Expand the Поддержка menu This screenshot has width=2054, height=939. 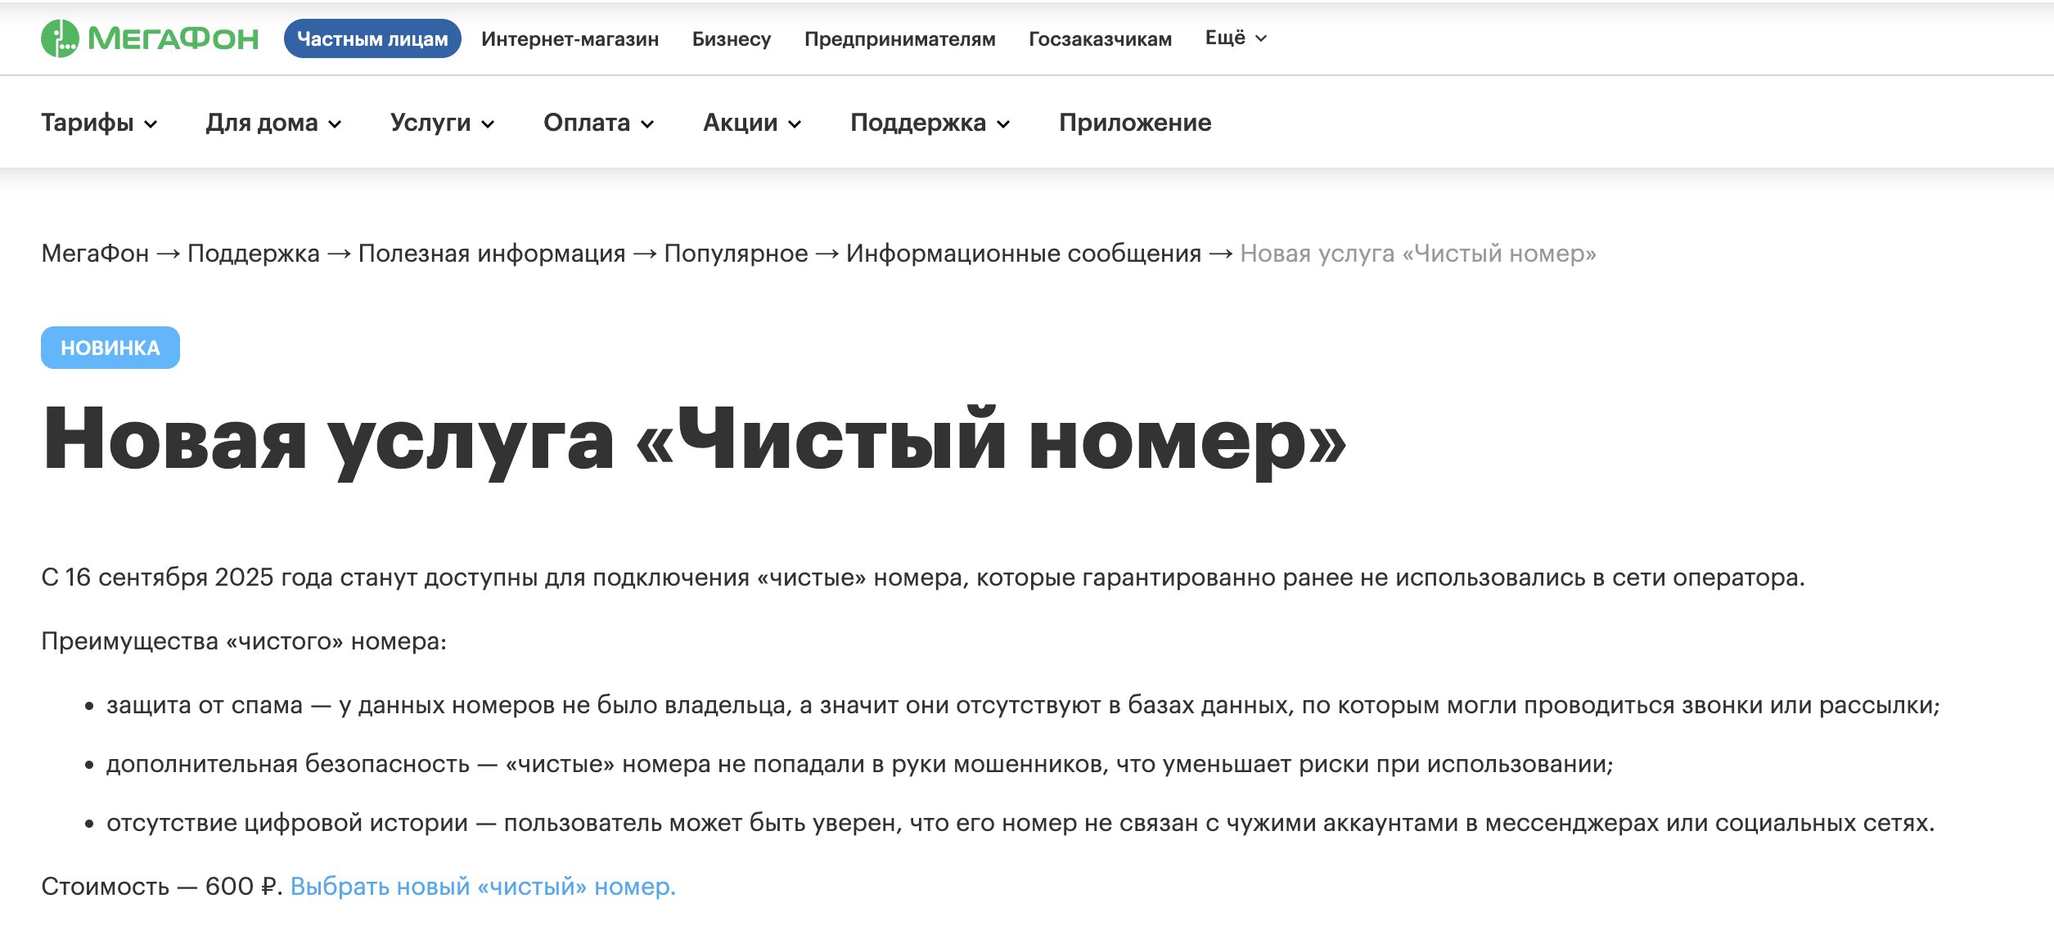point(930,123)
